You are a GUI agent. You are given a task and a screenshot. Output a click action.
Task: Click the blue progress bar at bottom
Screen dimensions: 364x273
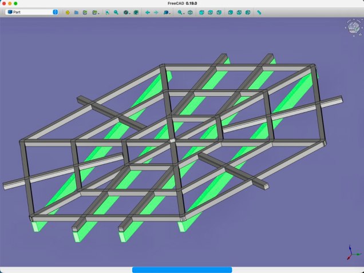[x=182, y=270]
